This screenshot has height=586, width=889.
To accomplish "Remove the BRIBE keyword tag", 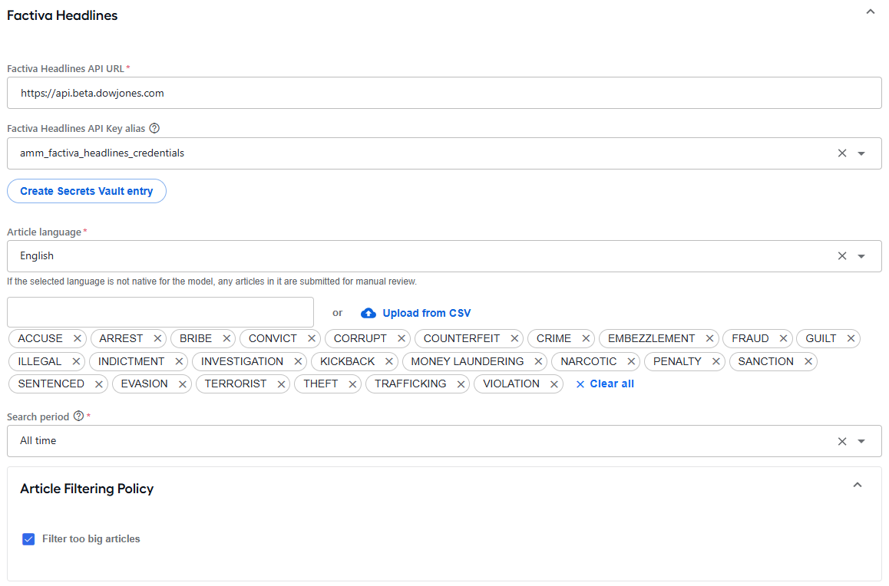I will click(x=226, y=338).
